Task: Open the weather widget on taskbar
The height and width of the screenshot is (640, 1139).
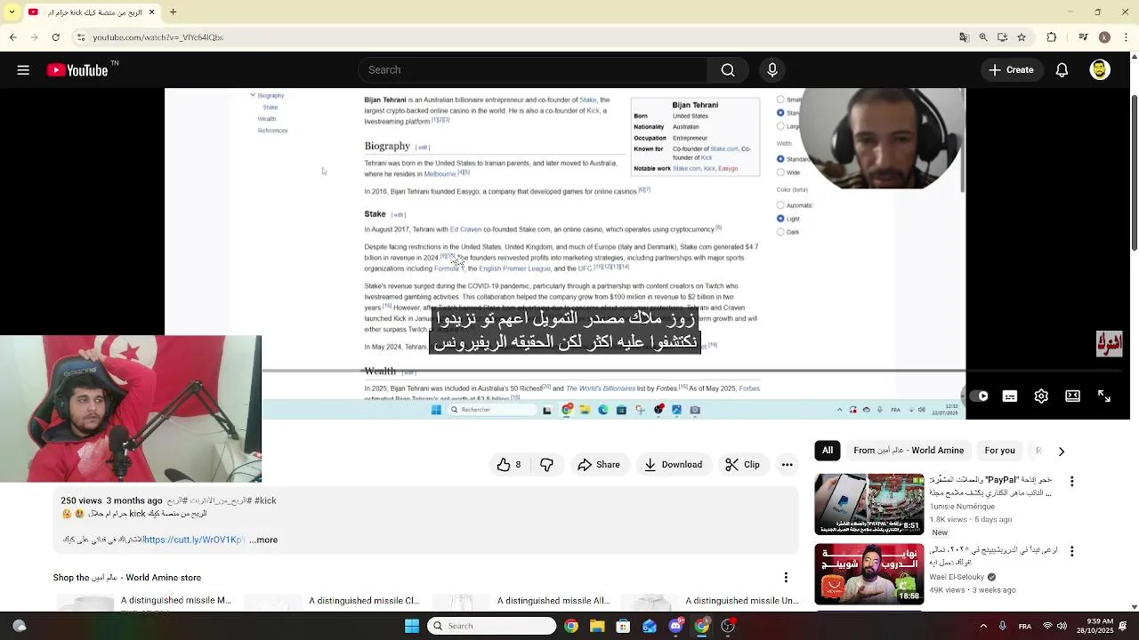Action: [20, 626]
